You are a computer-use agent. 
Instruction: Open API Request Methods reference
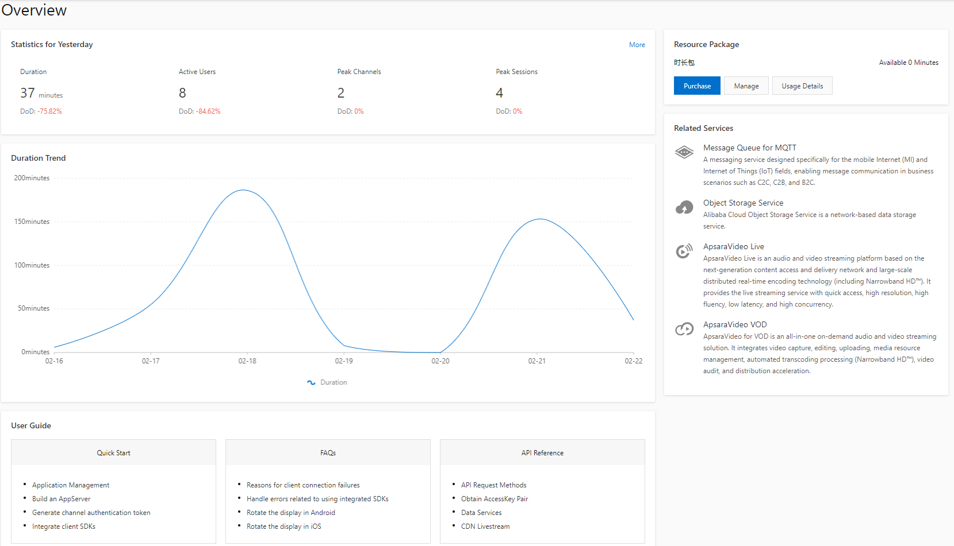(x=493, y=485)
